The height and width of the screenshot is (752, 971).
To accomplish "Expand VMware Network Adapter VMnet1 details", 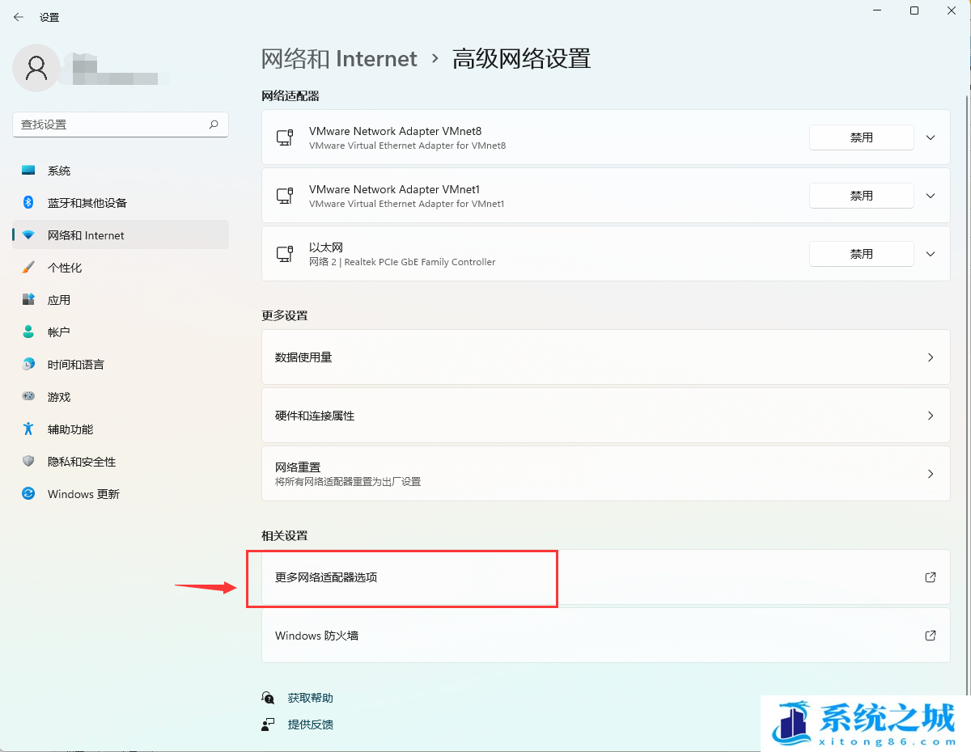I will [930, 195].
